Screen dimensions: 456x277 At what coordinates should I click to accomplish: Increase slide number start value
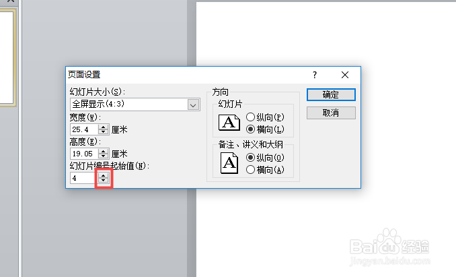click(104, 176)
